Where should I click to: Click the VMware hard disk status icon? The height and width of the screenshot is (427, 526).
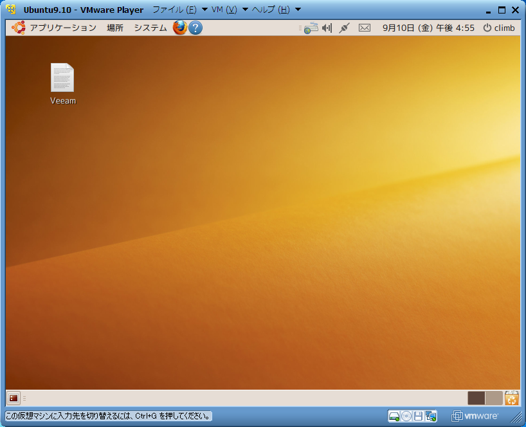click(394, 416)
